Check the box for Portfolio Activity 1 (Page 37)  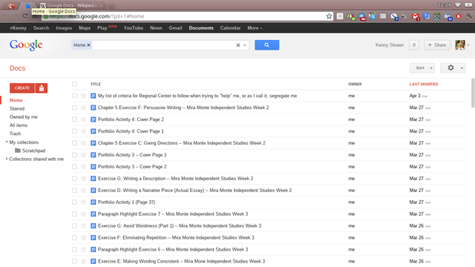tap(74, 202)
